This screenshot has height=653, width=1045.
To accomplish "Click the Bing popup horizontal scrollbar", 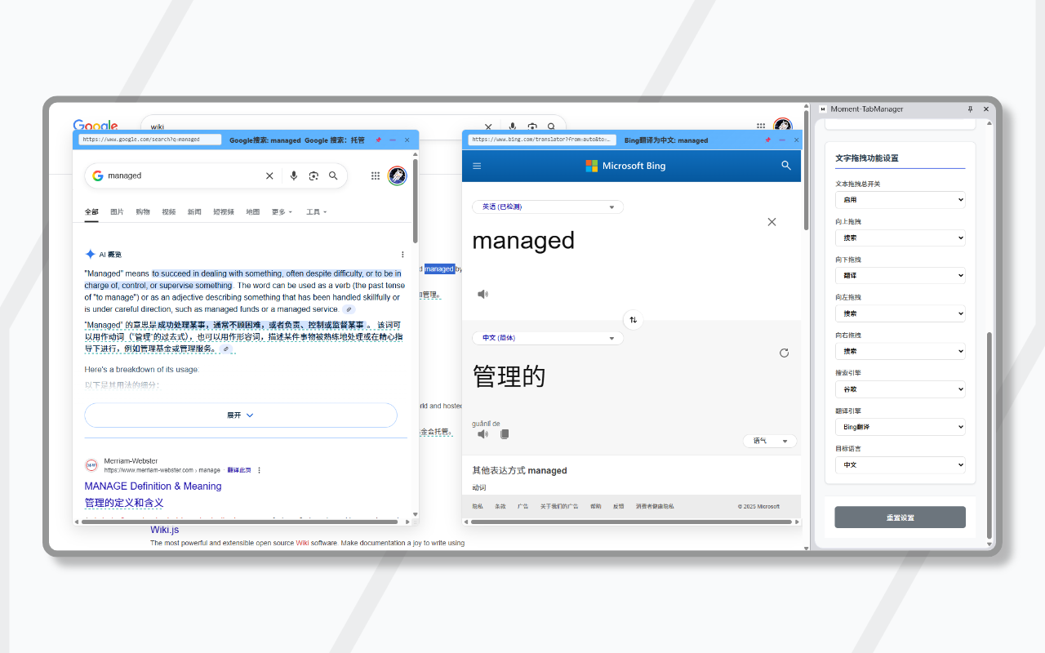I will click(632, 522).
